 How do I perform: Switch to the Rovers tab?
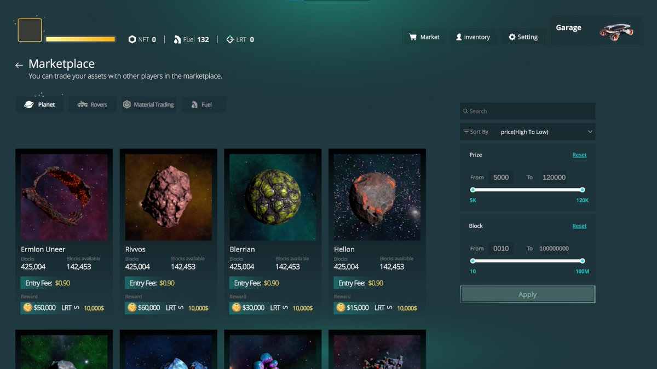(x=93, y=104)
